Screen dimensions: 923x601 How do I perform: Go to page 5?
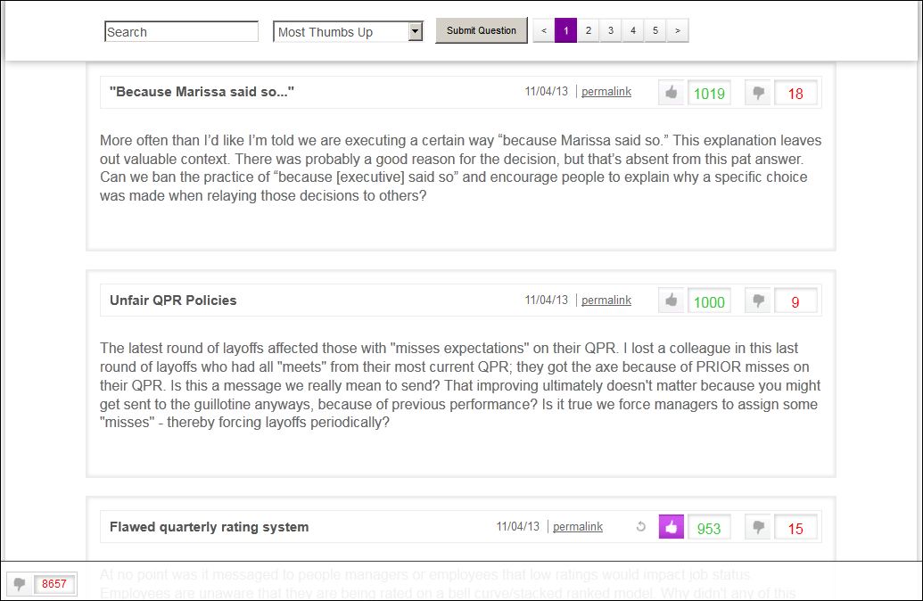click(655, 30)
